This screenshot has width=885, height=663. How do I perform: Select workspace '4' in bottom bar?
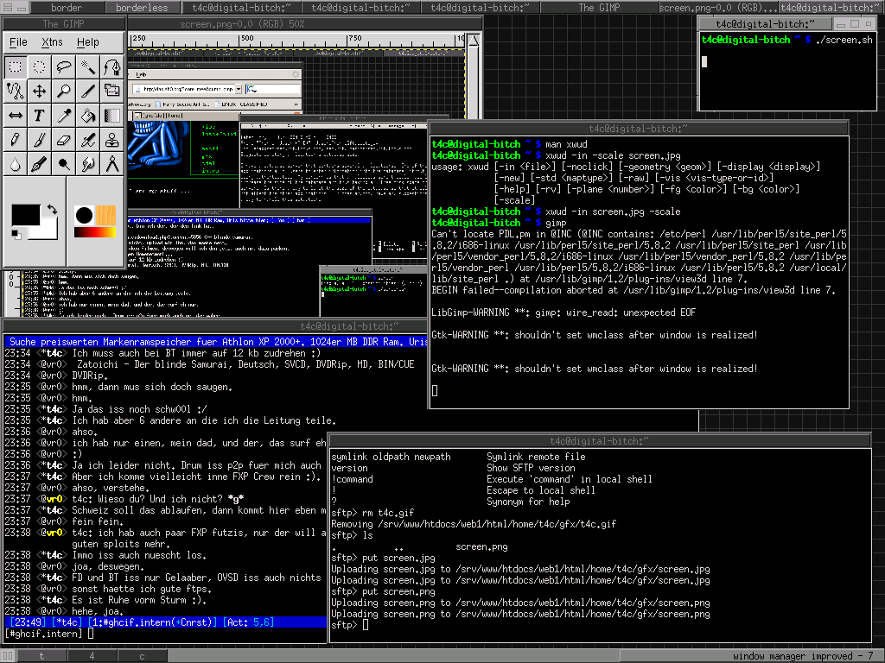tap(92, 656)
